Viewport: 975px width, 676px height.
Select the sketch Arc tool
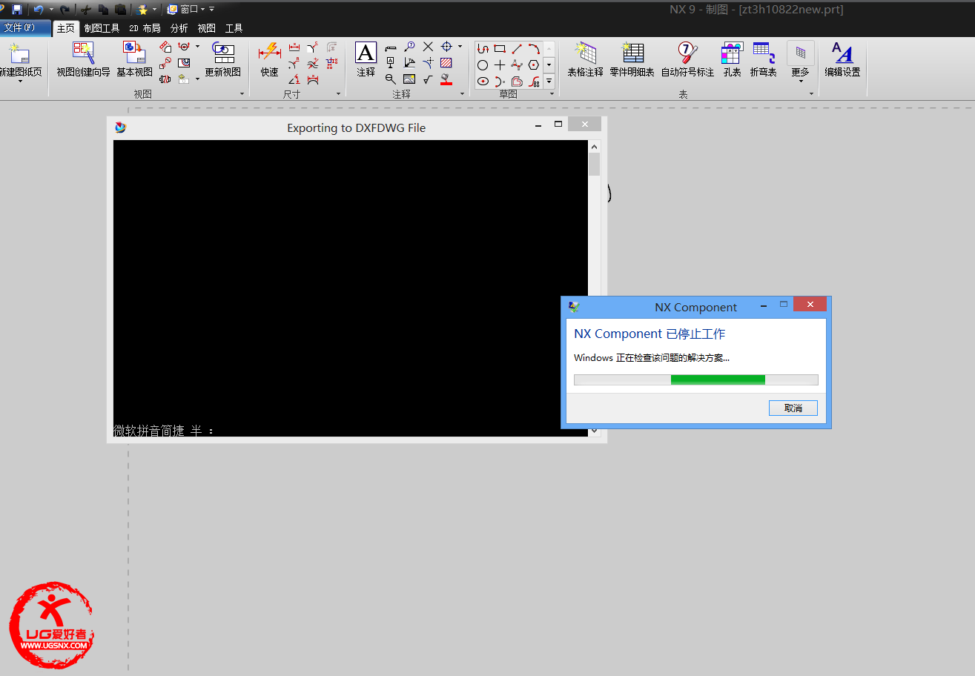click(534, 49)
